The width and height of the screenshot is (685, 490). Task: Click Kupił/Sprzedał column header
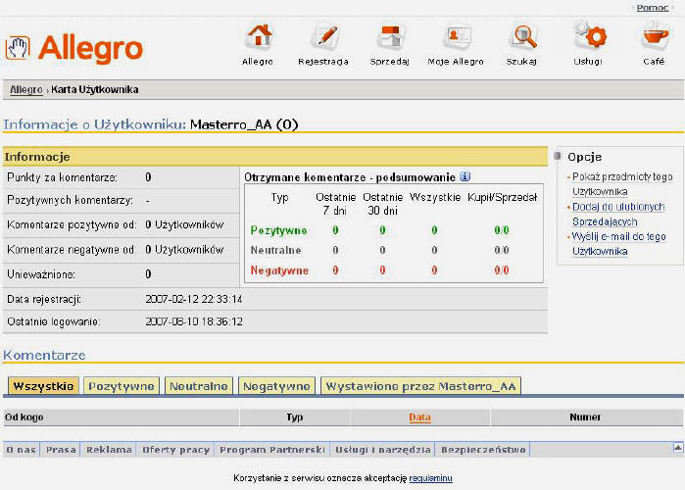(502, 197)
